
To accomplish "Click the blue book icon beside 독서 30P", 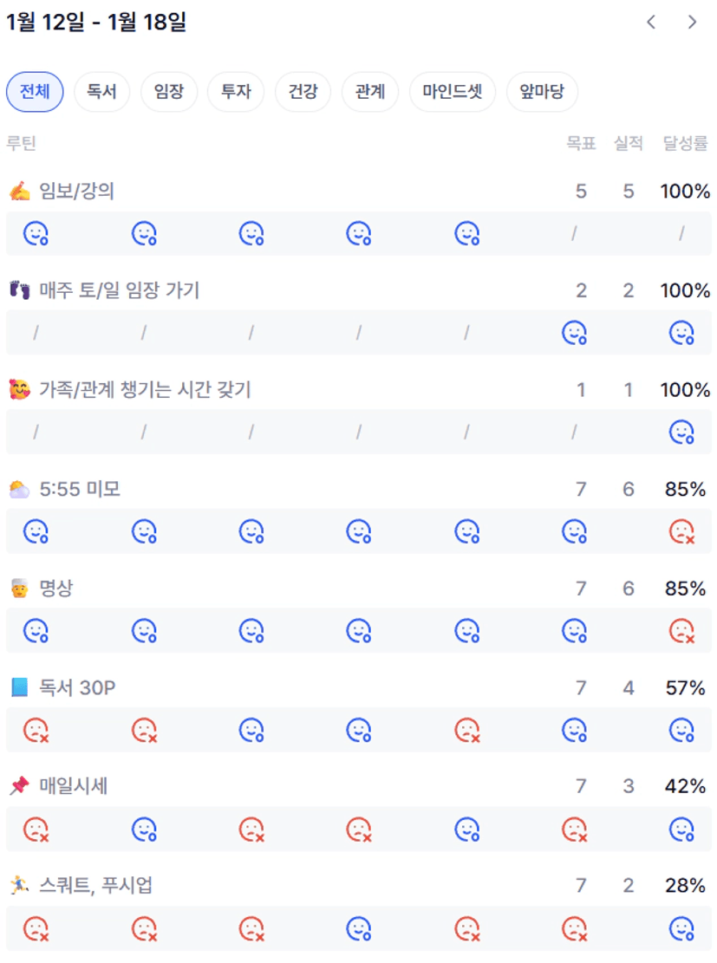I will [19, 688].
